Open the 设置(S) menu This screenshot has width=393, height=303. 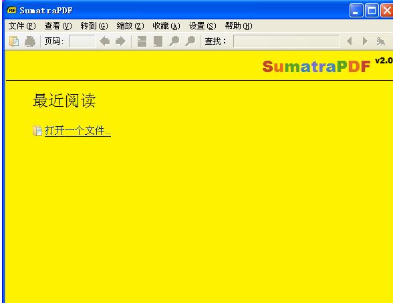203,26
